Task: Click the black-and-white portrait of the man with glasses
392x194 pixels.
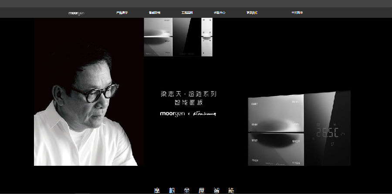Action: click(89, 92)
